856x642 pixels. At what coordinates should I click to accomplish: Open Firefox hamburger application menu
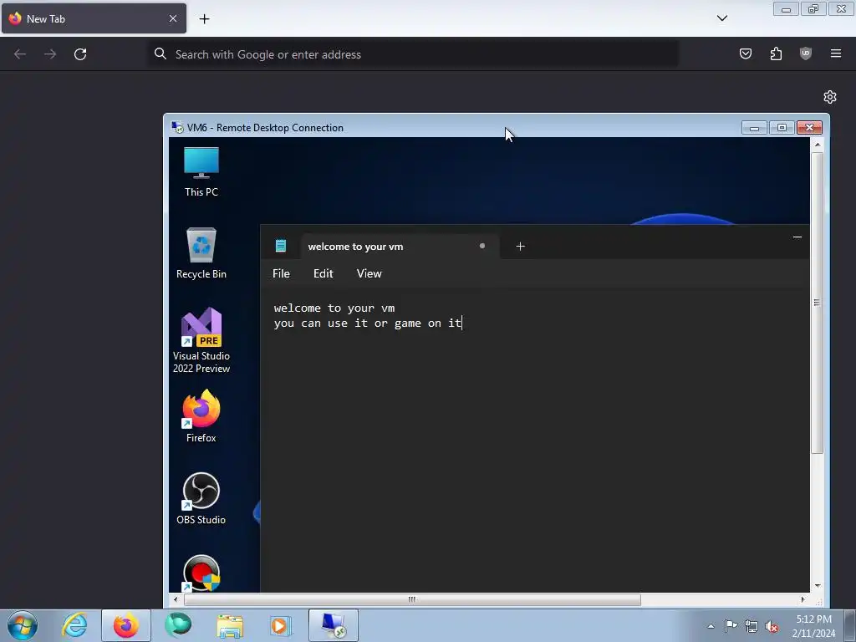(x=836, y=53)
